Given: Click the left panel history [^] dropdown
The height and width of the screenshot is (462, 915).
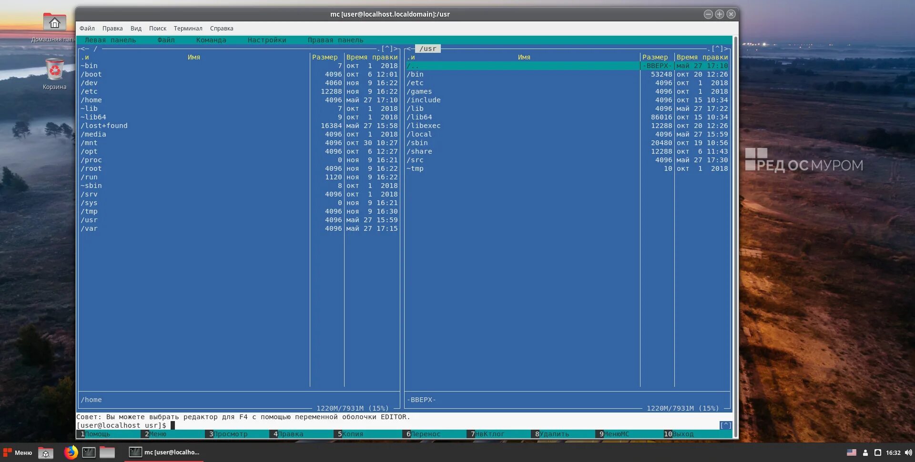Looking at the screenshot, I should [387, 49].
